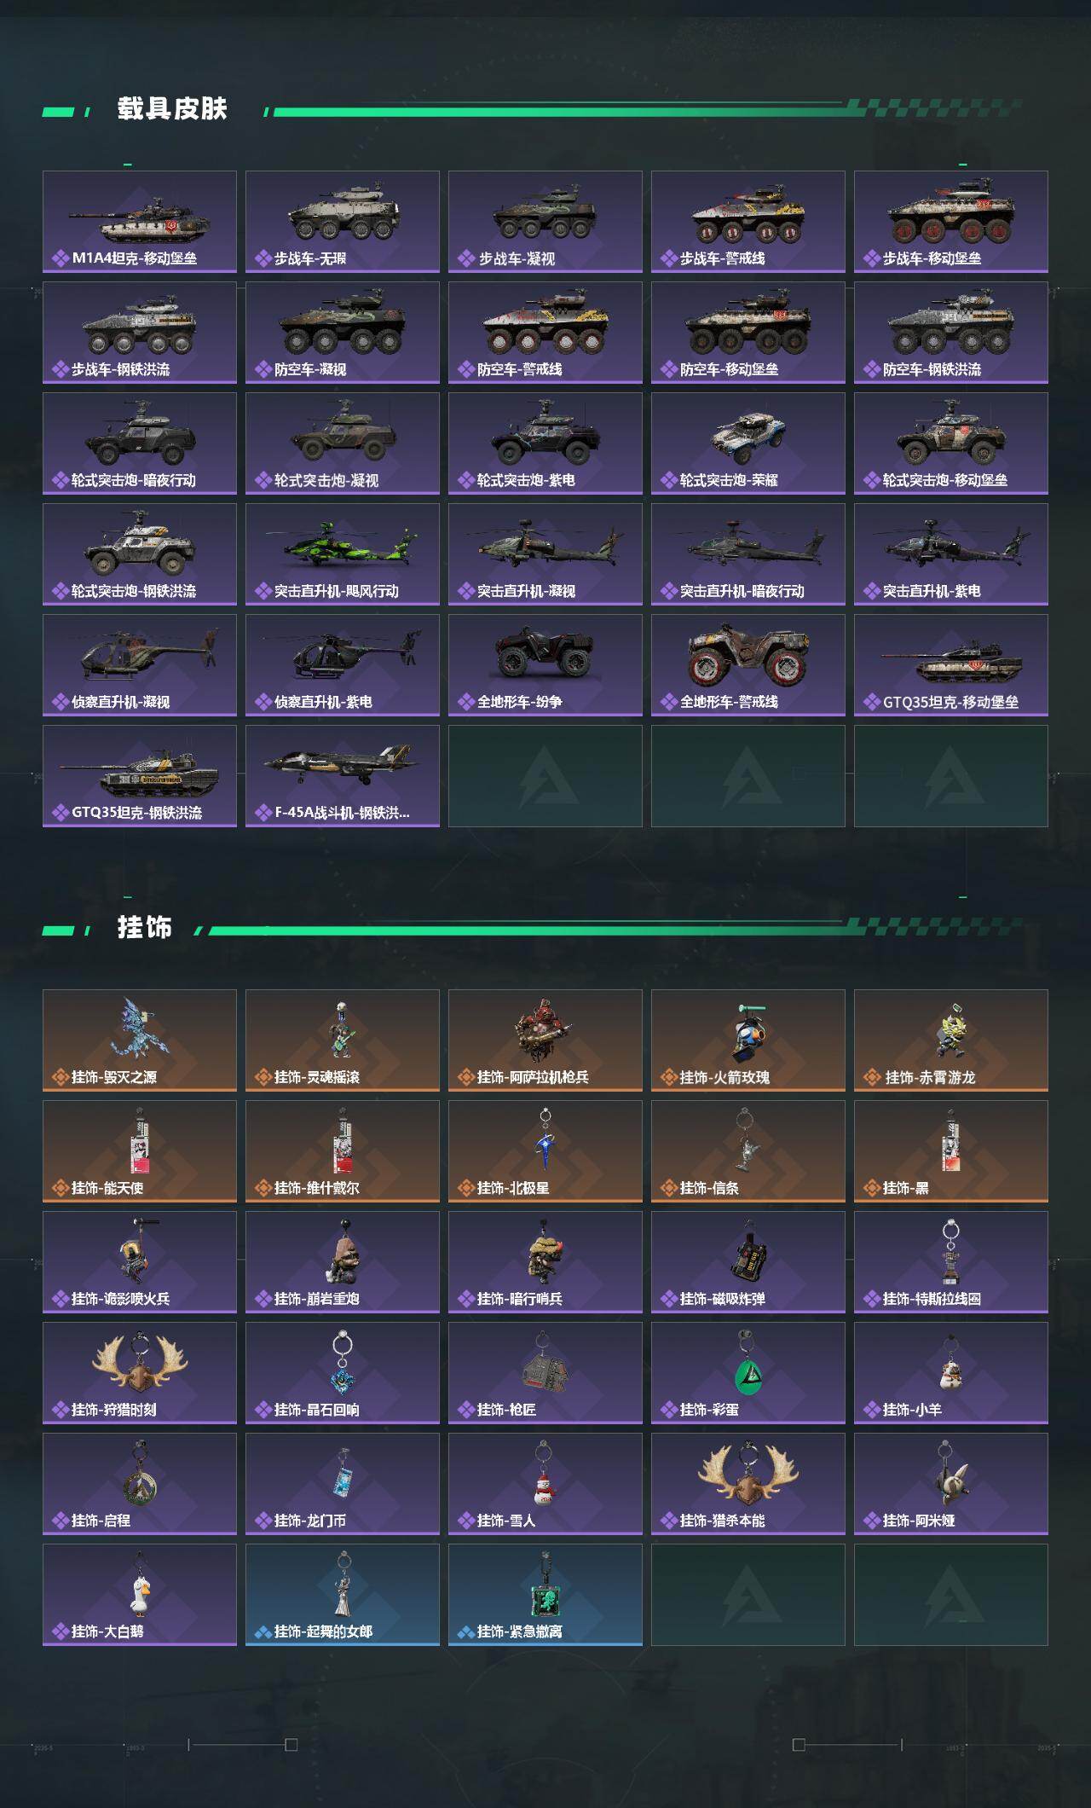The height and width of the screenshot is (1808, 1091).
Task: Open the 步战车-无瑕 skin card
Action: pos(343,222)
